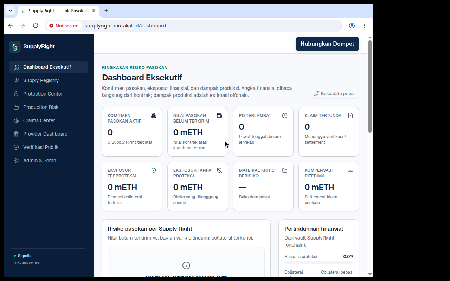Click the Not secure site badge
450x281 pixels.
tap(64, 26)
